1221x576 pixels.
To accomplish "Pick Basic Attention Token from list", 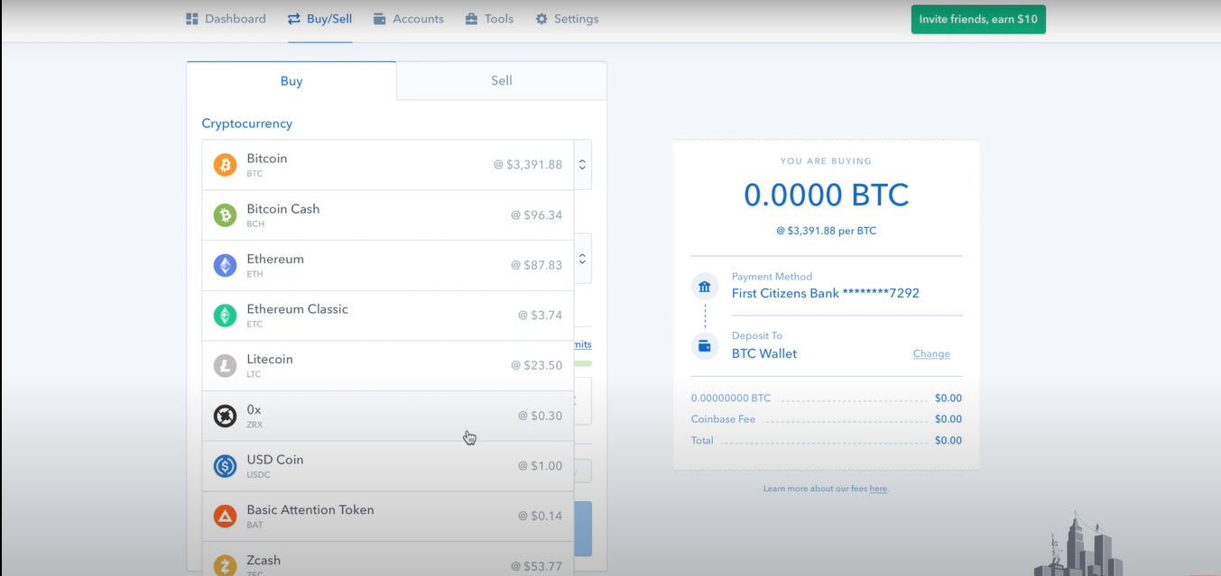I will tap(388, 517).
